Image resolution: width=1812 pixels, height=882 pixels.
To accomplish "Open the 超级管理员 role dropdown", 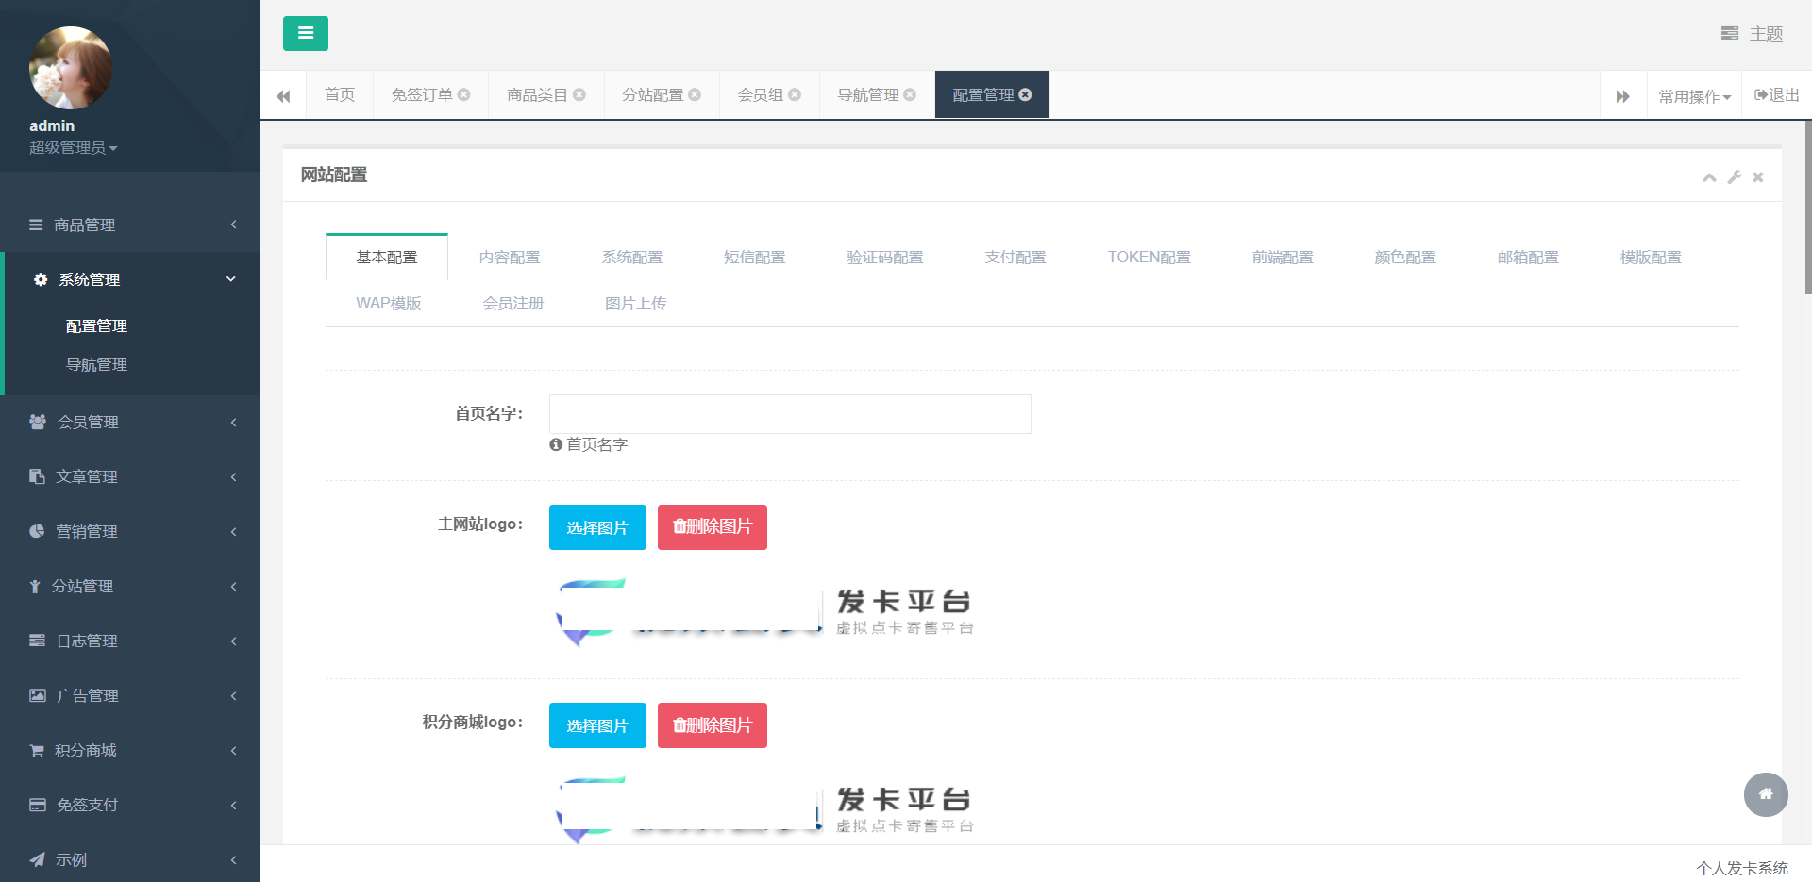I will click(74, 147).
